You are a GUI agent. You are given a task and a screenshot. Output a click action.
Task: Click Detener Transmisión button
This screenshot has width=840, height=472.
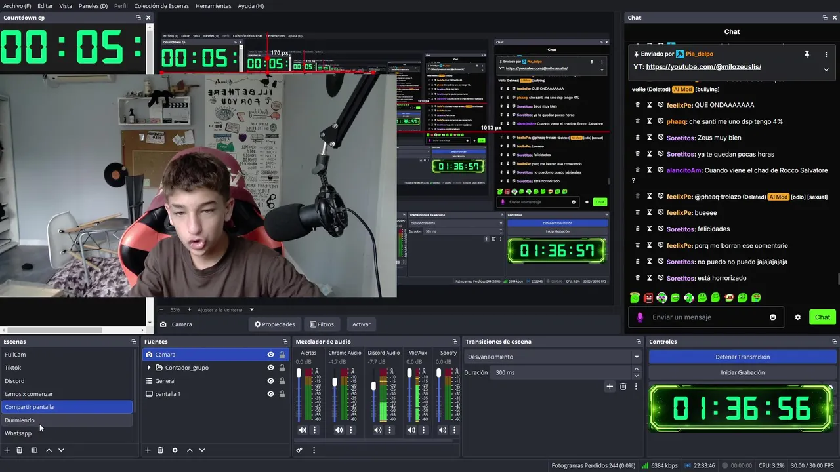coord(742,357)
